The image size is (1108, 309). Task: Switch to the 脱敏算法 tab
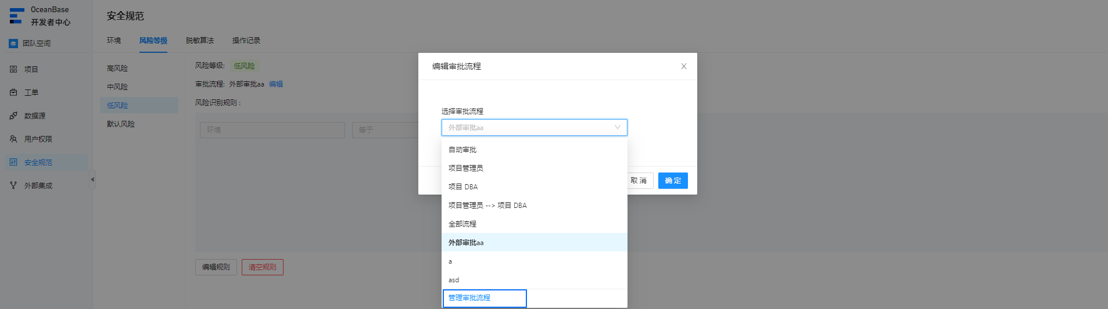pyautogui.click(x=200, y=41)
